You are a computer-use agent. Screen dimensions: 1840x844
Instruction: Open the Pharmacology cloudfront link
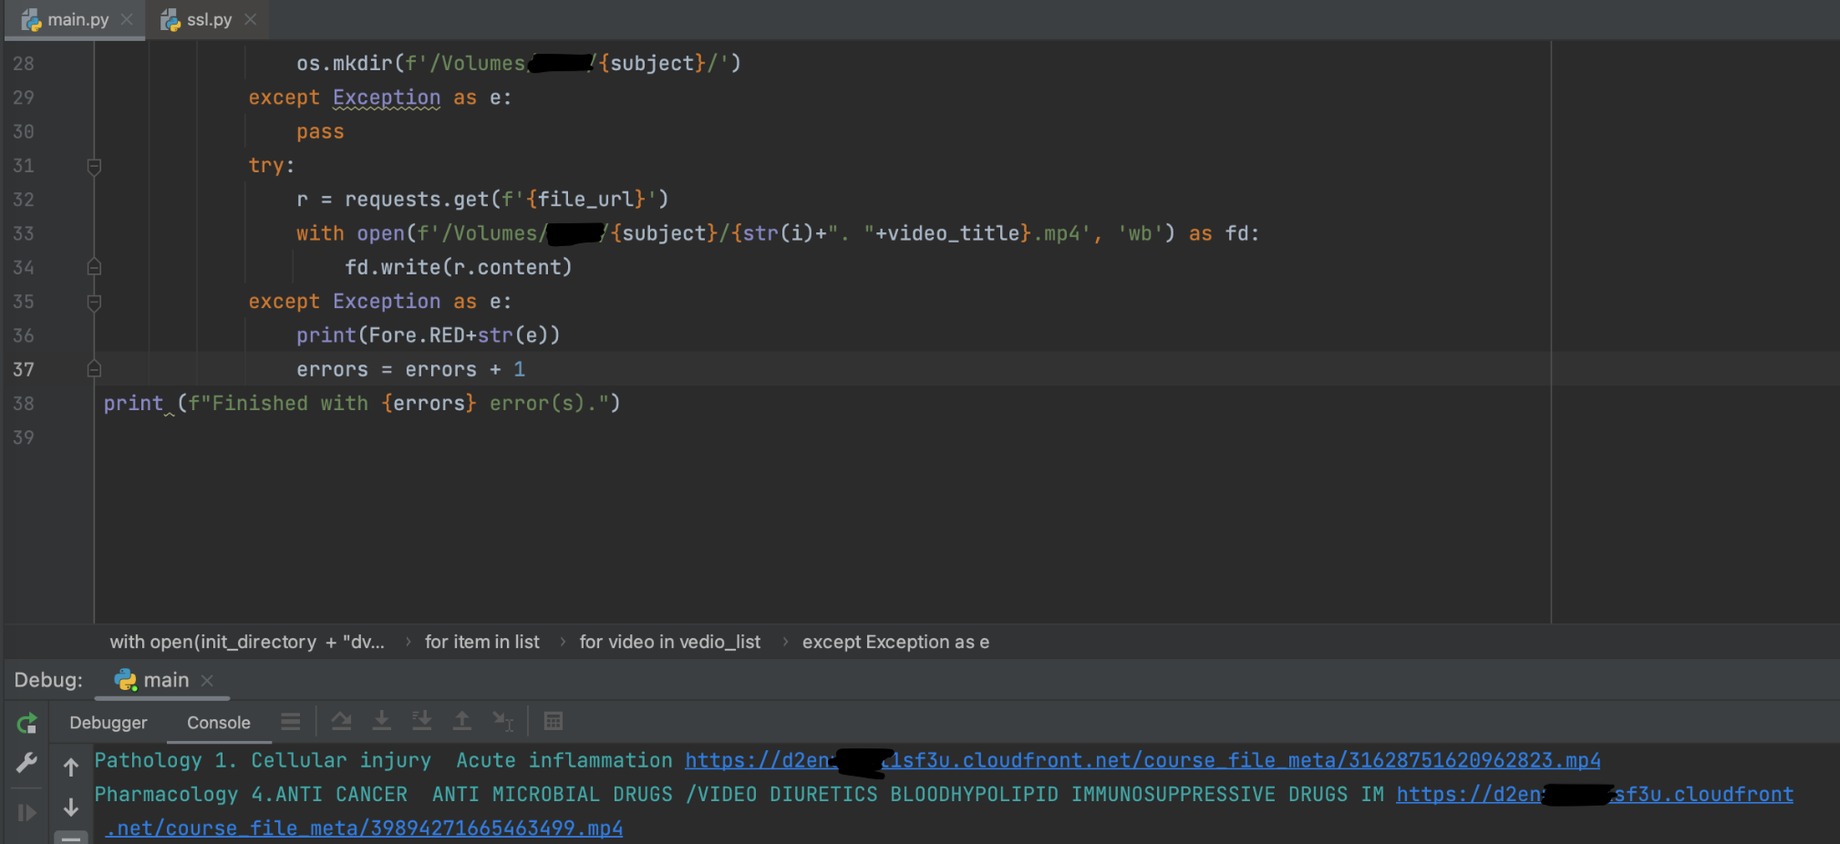pos(1594,795)
